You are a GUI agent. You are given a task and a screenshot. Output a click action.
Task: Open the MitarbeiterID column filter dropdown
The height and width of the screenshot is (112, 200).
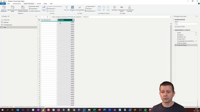click(x=57, y=20)
